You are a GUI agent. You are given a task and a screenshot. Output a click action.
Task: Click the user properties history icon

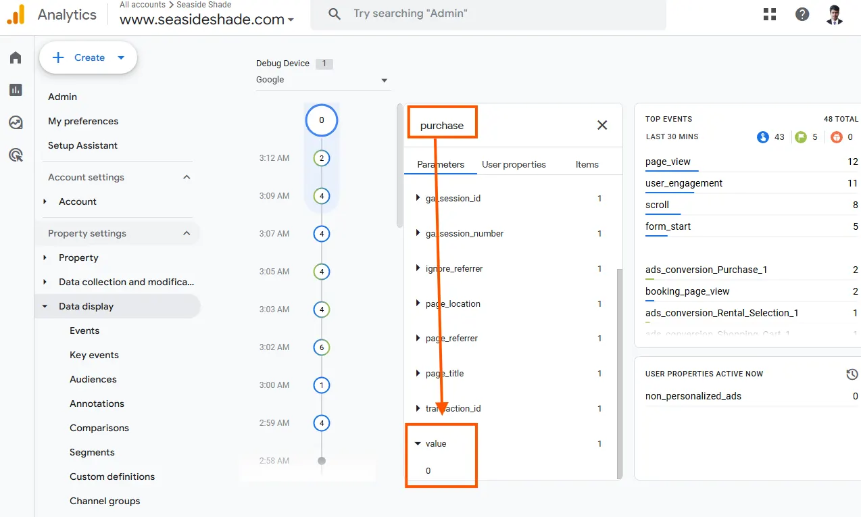click(852, 374)
